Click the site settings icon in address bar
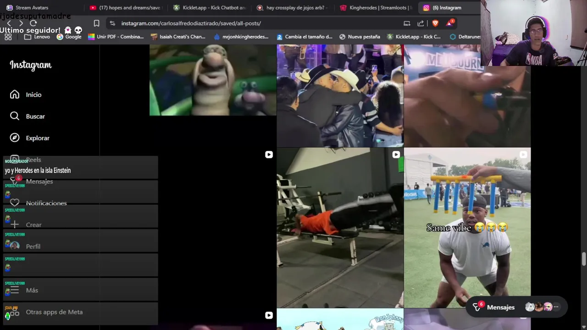 (x=112, y=23)
